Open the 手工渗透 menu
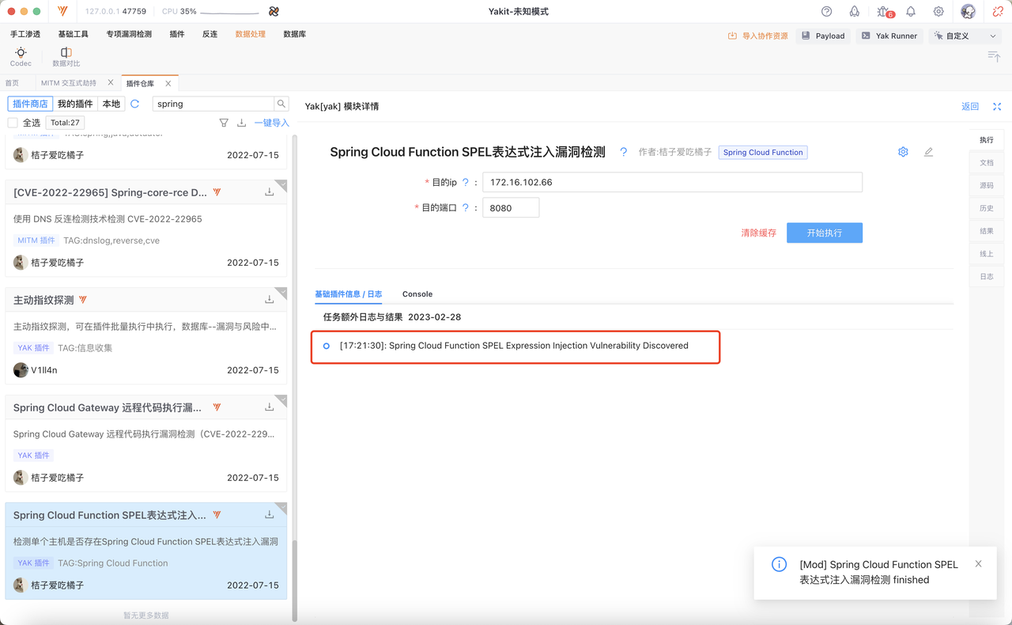Viewport: 1012px width, 625px height. click(25, 35)
